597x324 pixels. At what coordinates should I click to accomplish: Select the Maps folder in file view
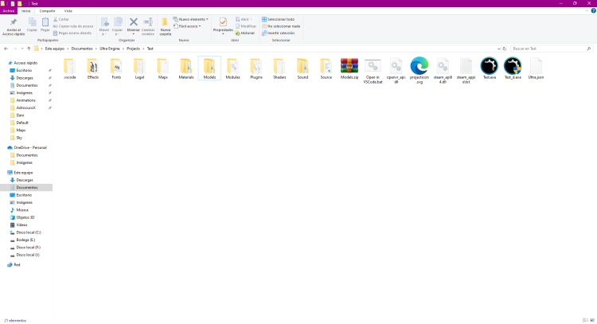[x=163, y=69]
